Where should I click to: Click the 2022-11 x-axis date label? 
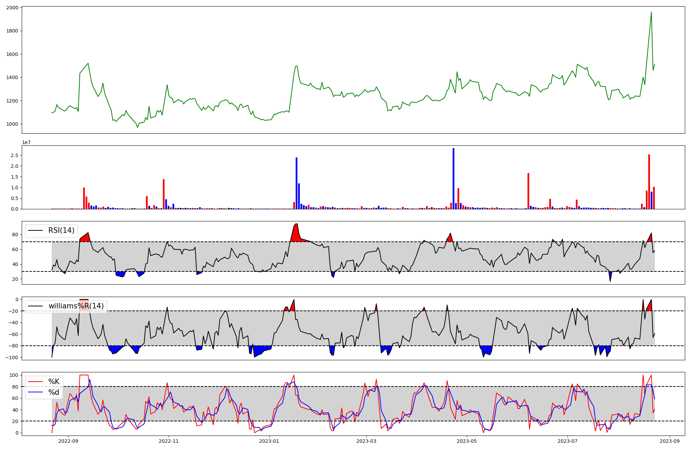[169, 441]
